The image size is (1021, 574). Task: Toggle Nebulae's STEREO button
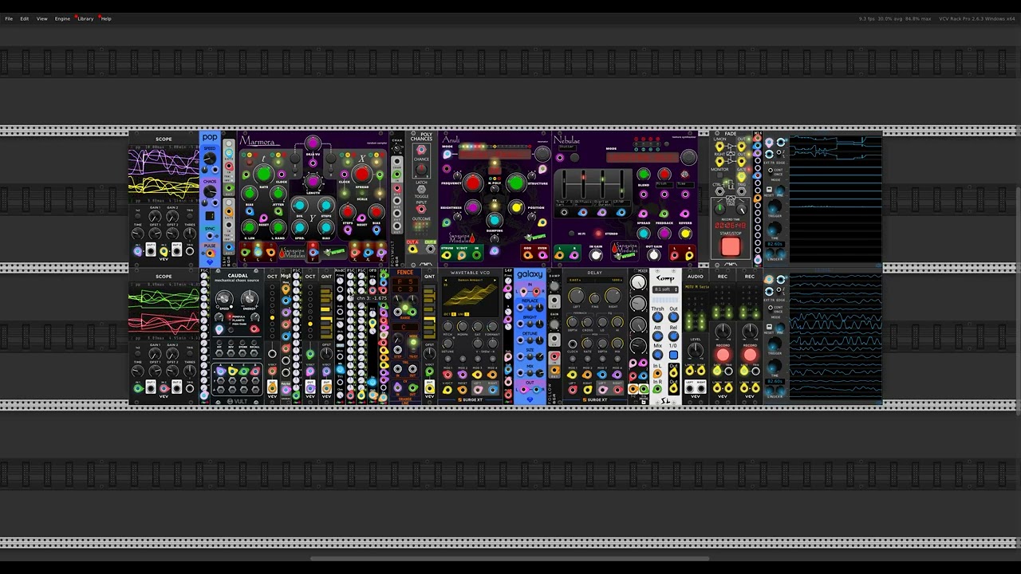(x=598, y=233)
